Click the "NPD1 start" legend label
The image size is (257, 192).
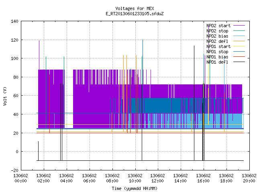click(218, 46)
